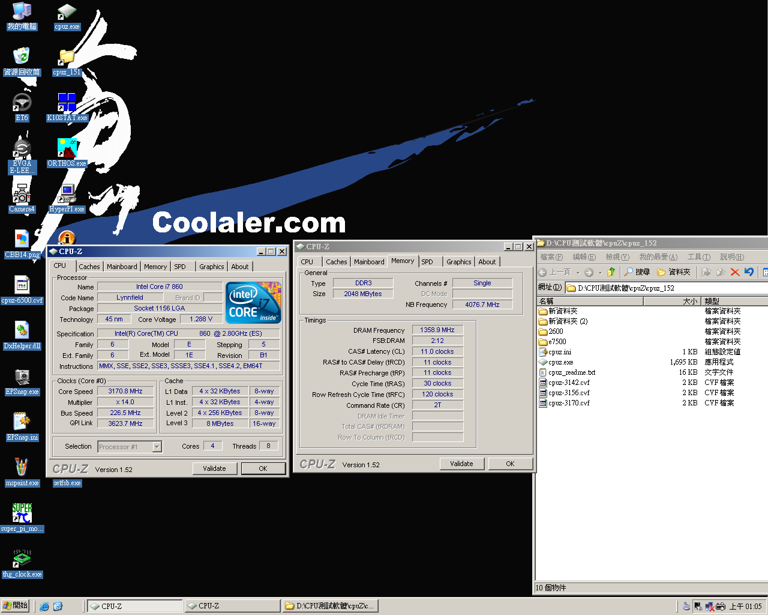Select the K10STAT.exe desktop icon
The image size is (768, 615).
(67, 108)
